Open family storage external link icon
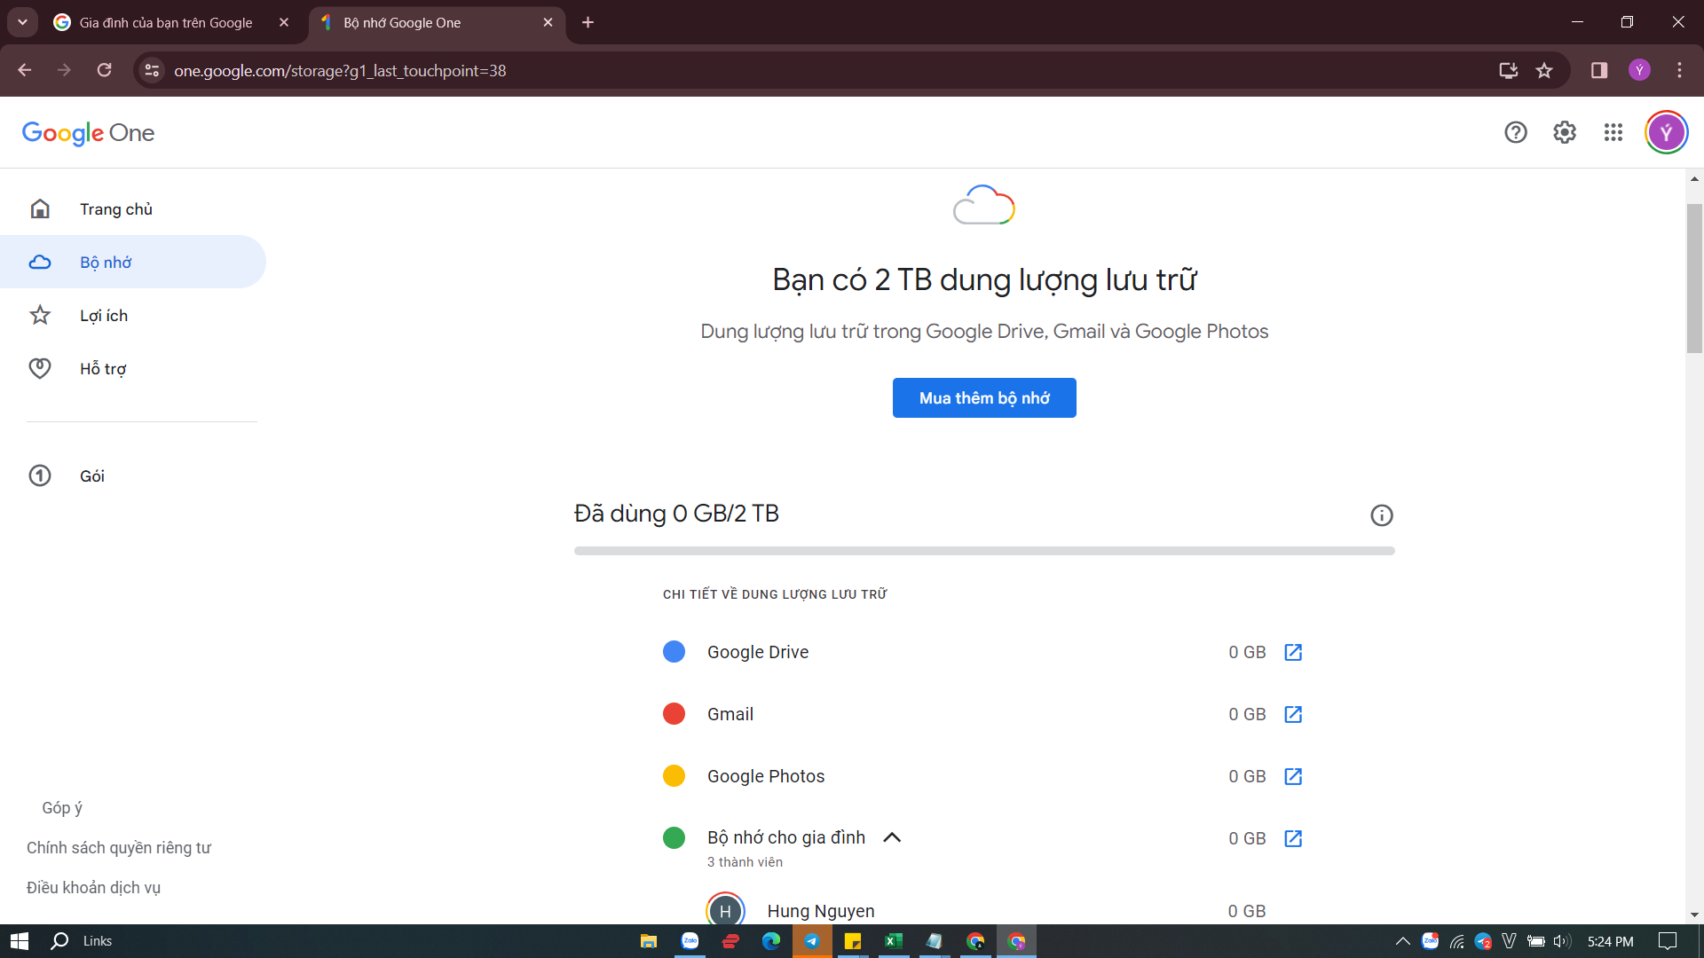Screen dimensions: 1704x958 1293,838
